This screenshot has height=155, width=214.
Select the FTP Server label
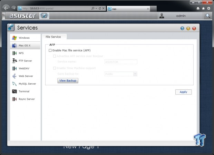(x=25, y=61)
